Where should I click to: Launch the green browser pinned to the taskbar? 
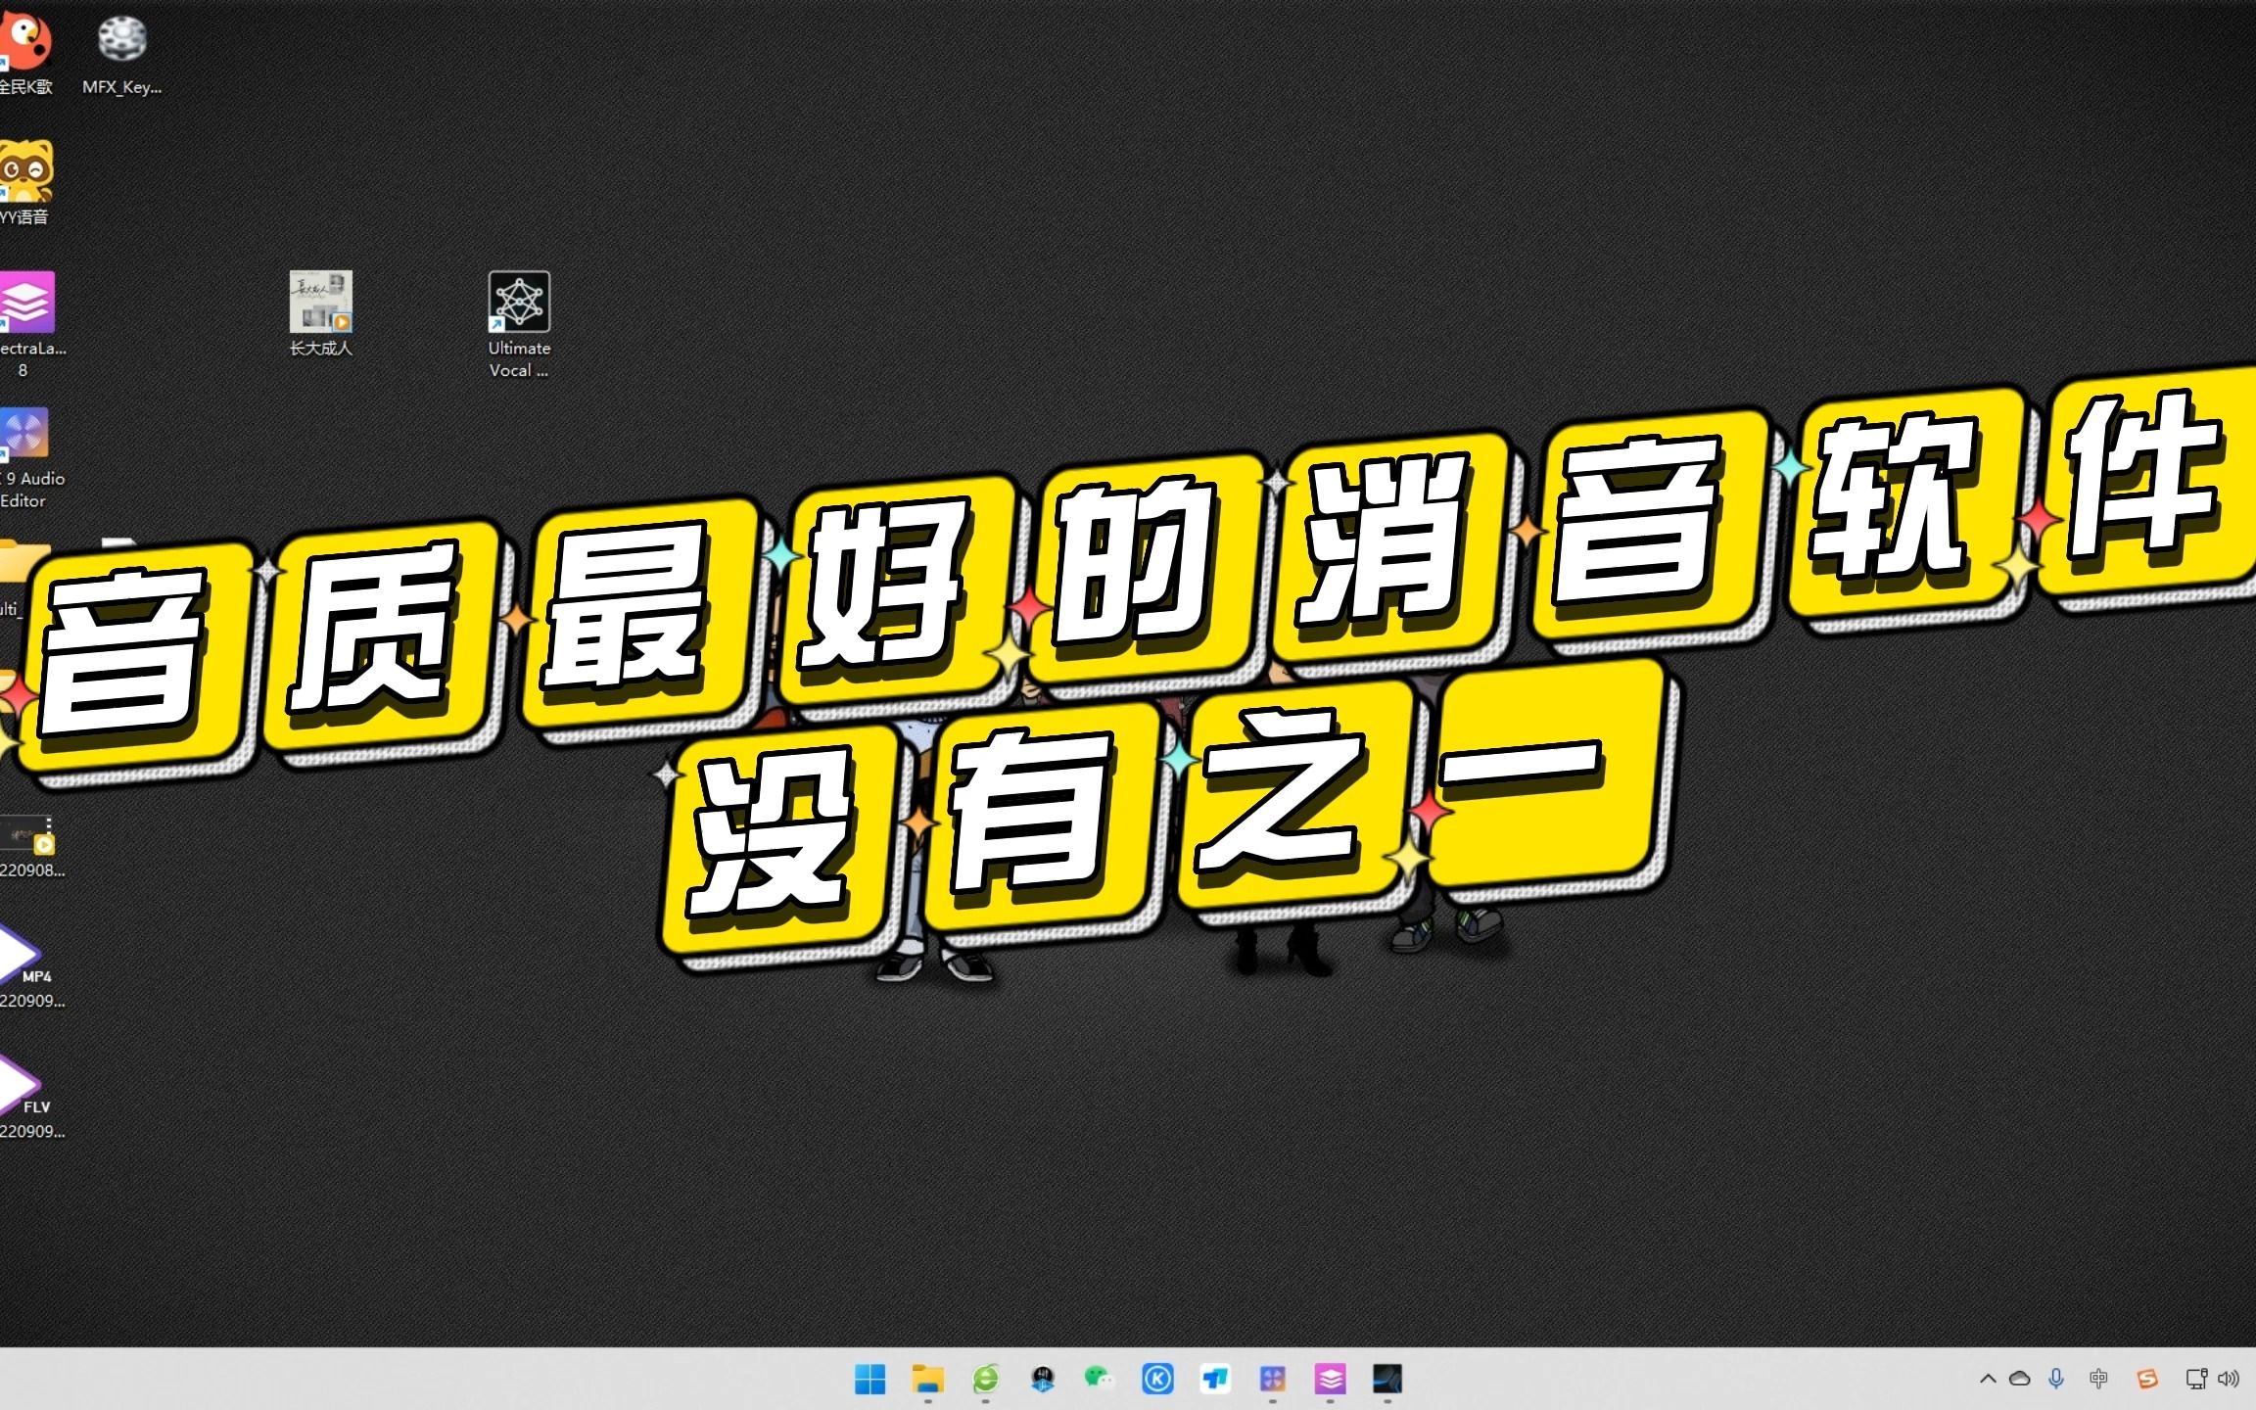coord(984,1380)
